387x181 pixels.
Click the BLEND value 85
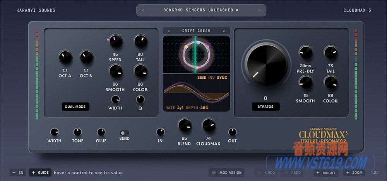pyautogui.click(x=184, y=139)
